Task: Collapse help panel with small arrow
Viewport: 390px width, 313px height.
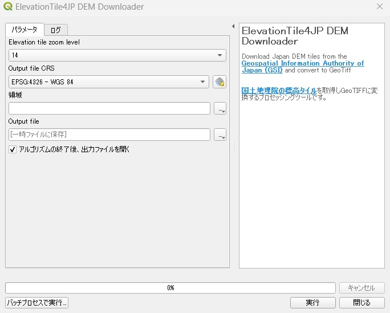Action: [233, 26]
